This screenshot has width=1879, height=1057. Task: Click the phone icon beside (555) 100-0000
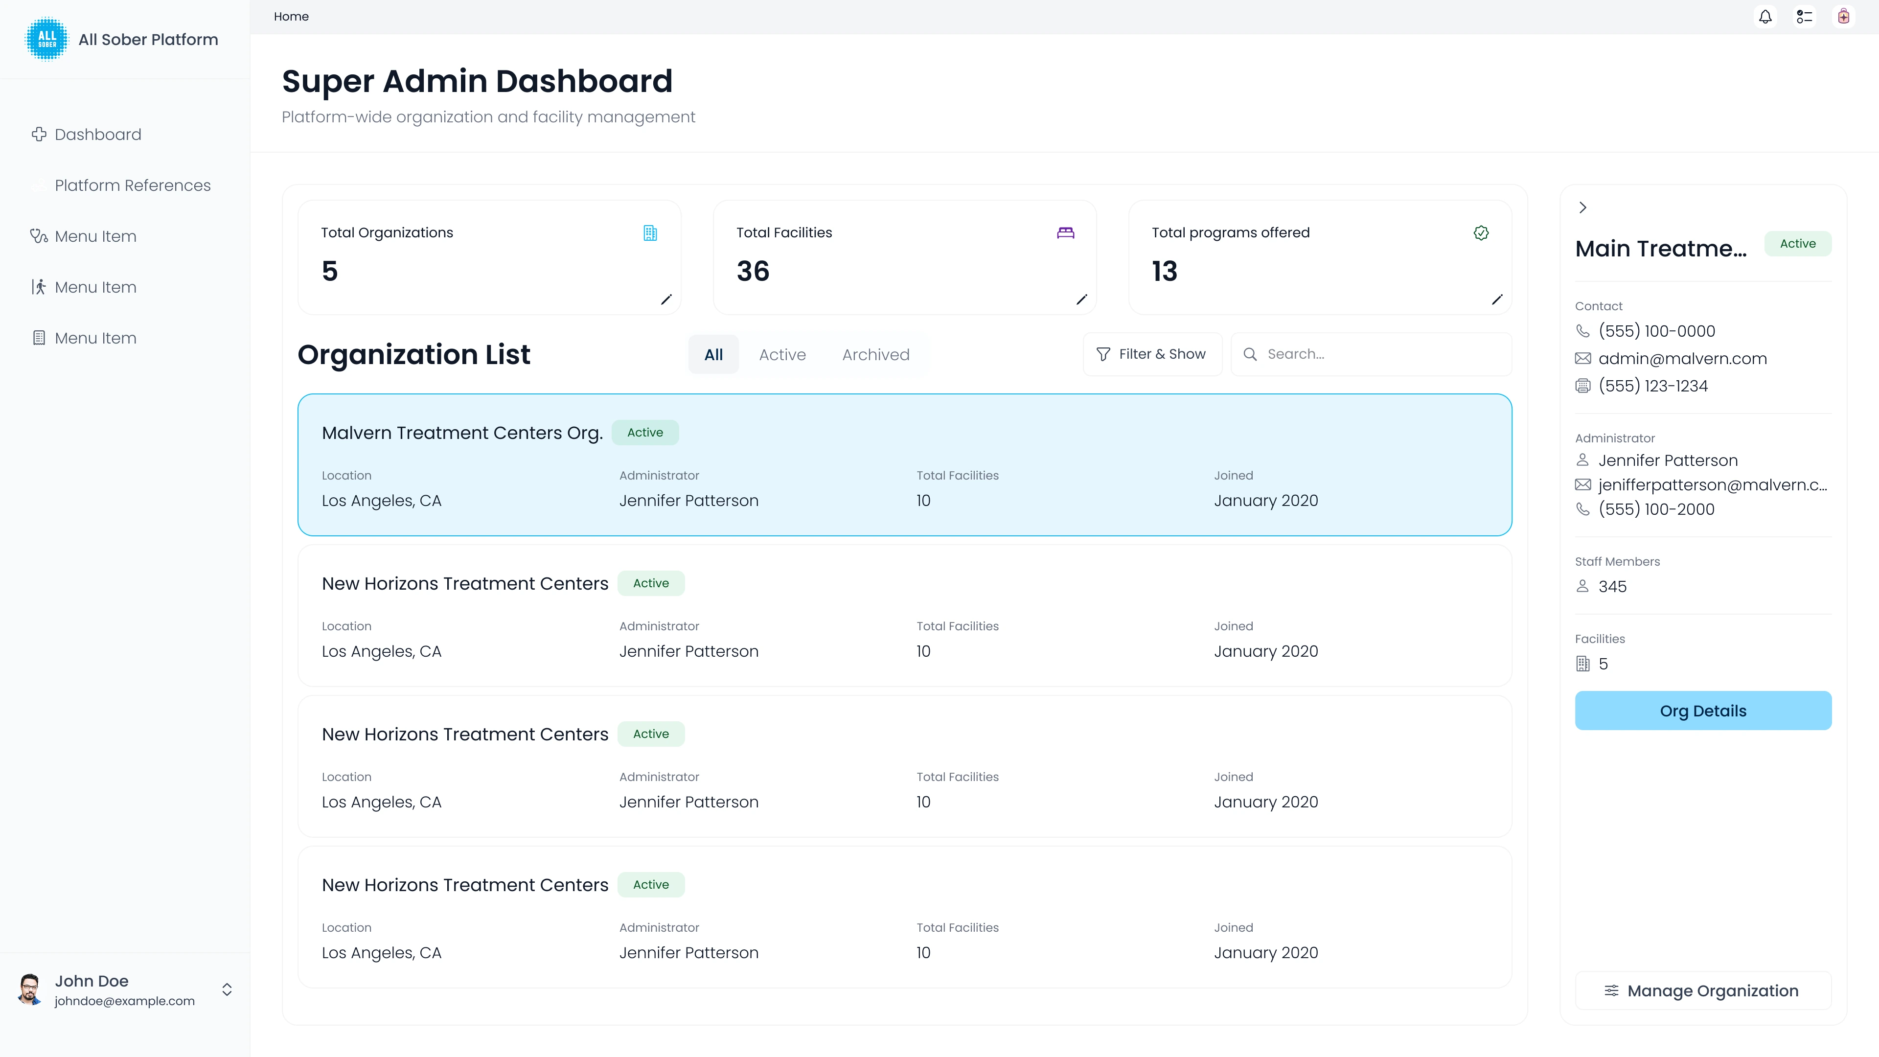pyautogui.click(x=1583, y=331)
